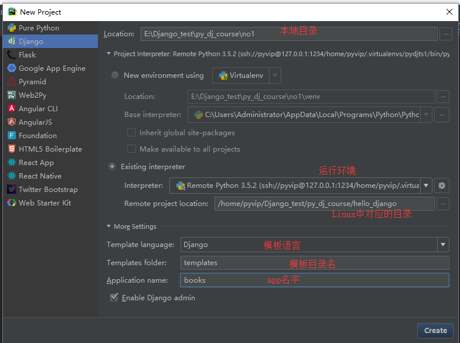Click the Twitter Bootstrap icon
Viewport: 460px width, 343px height.
tap(12, 190)
